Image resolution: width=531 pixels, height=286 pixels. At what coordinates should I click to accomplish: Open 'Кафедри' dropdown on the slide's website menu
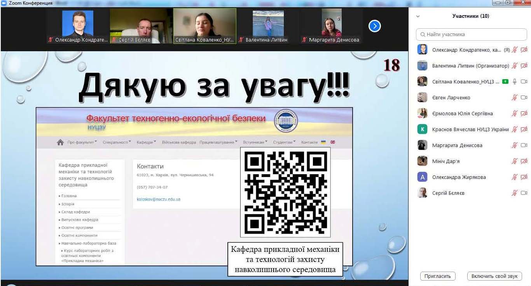pyautogui.click(x=146, y=142)
